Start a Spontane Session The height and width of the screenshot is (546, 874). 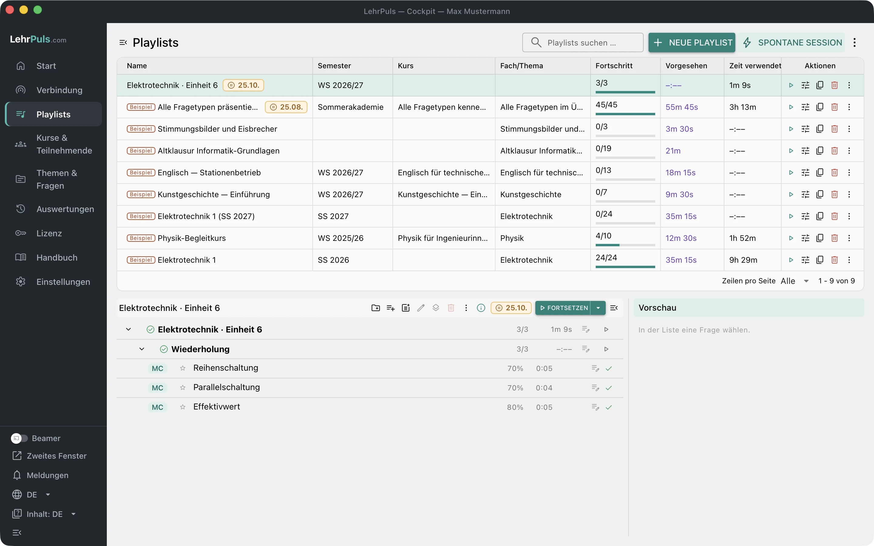[792, 42]
